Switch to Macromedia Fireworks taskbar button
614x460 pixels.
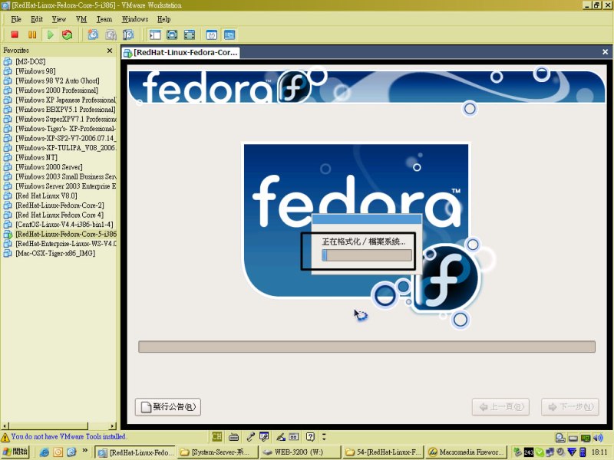click(x=466, y=452)
